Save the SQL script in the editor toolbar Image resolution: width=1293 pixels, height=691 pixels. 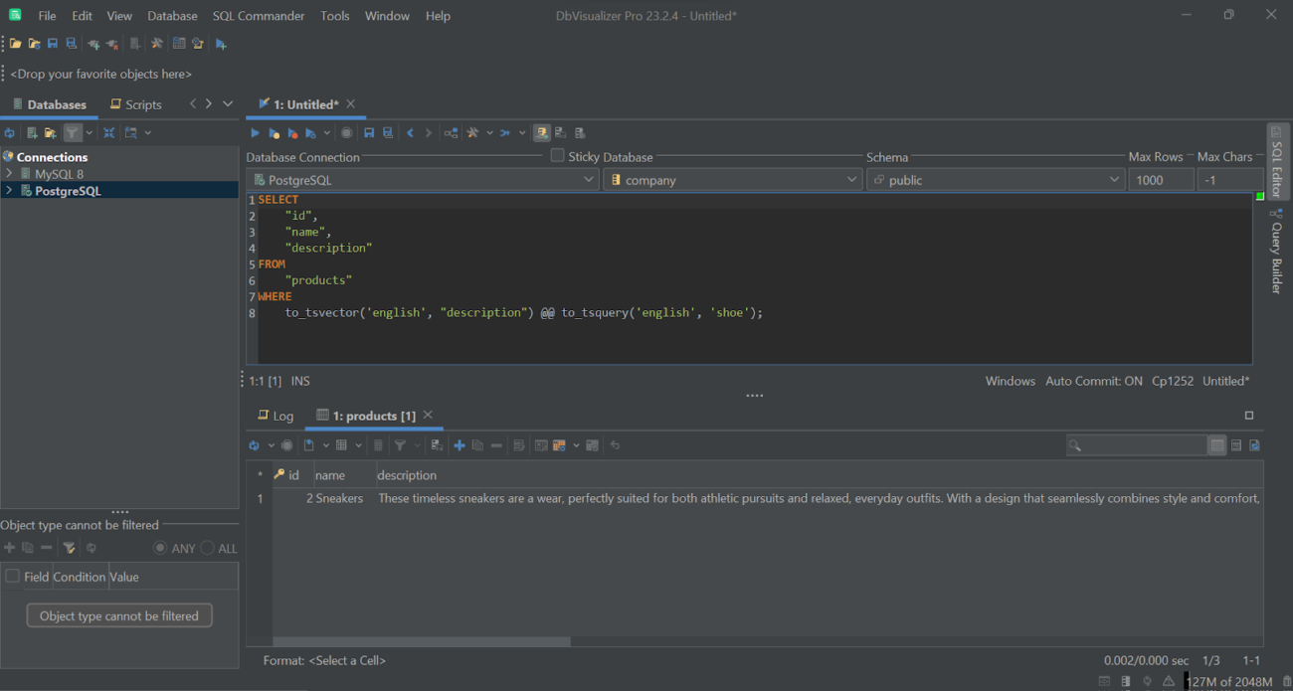pos(369,132)
